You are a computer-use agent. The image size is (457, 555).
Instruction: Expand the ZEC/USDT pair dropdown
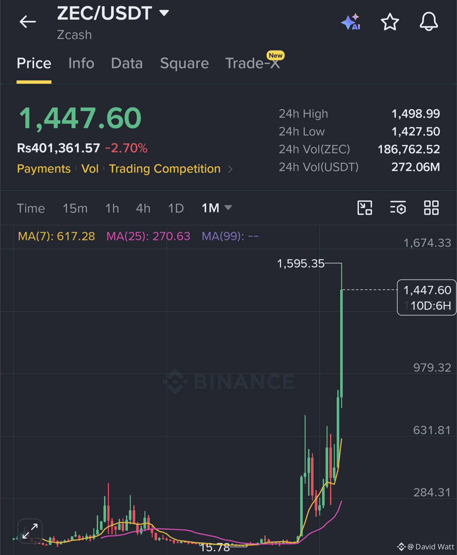(164, 13)
